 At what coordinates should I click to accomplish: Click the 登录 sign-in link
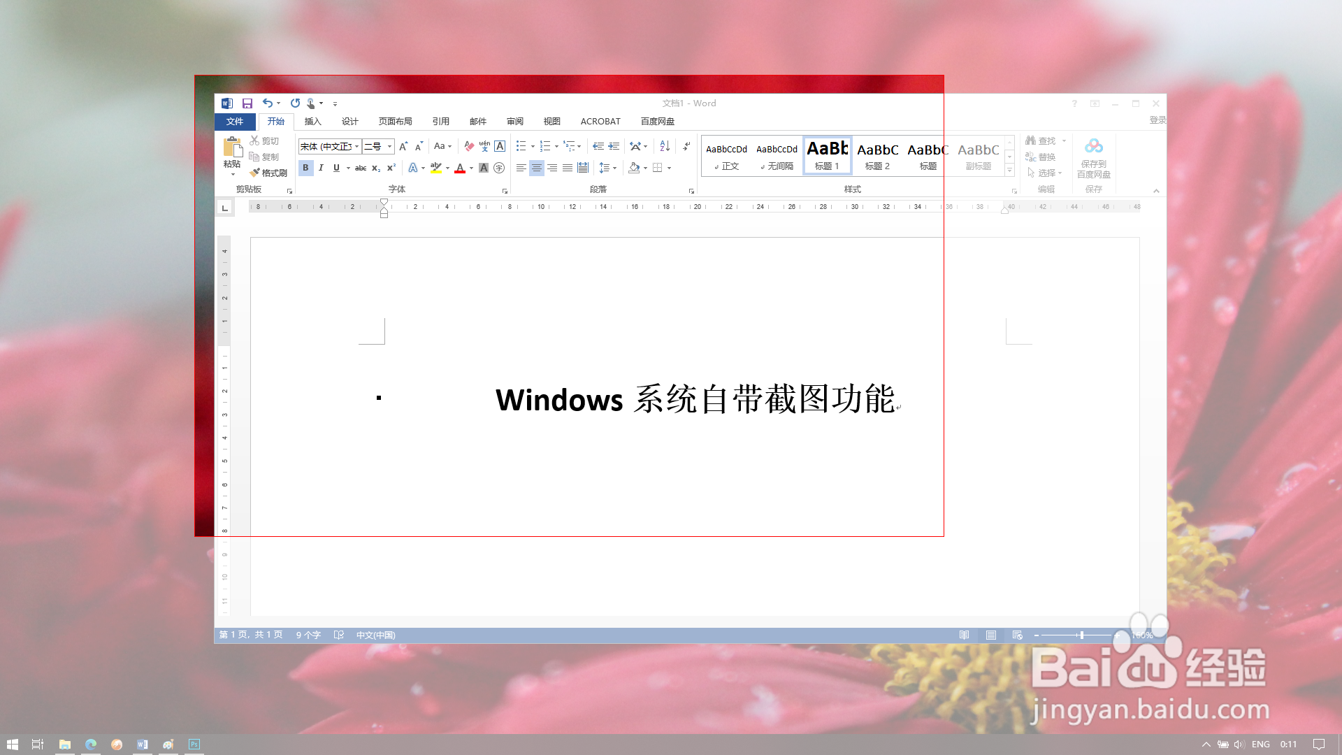tap(1157, 120)
